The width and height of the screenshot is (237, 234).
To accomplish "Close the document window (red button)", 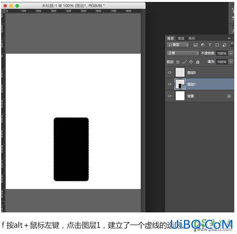I will tap(5, 6).
